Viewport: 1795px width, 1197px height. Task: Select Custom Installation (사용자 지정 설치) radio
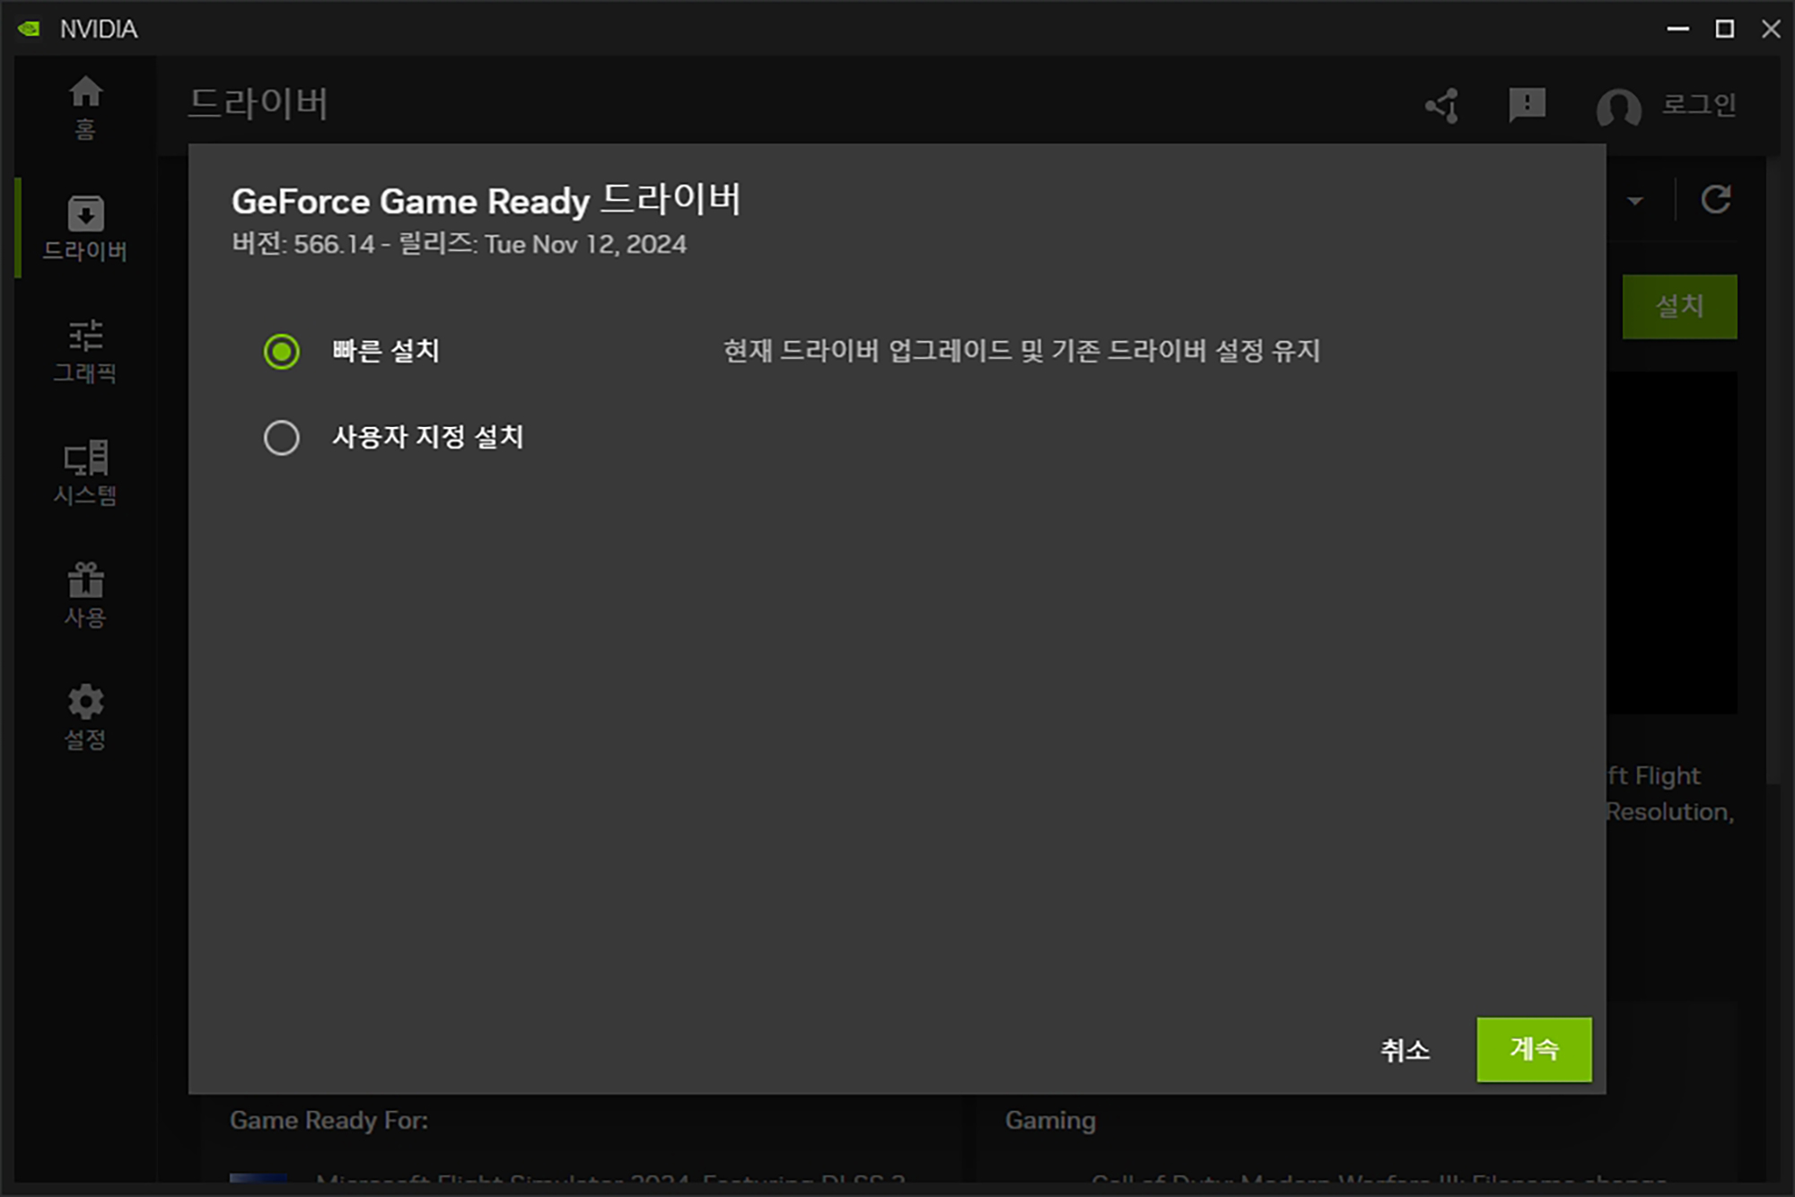pos(282,438)
